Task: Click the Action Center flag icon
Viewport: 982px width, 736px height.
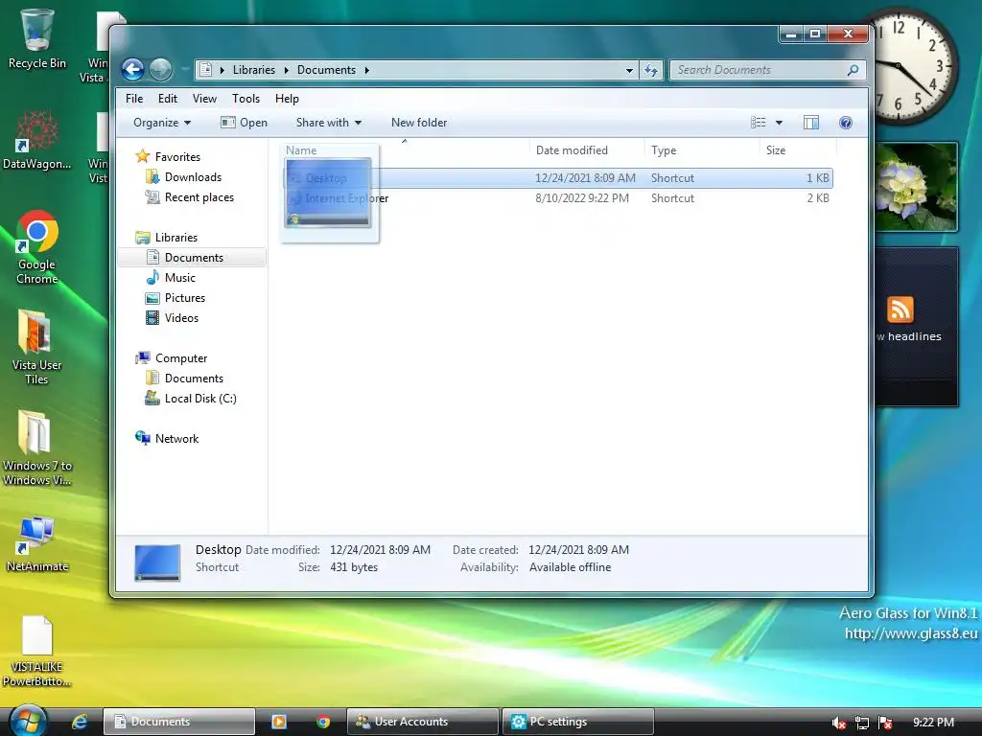Action: point(885,723)
